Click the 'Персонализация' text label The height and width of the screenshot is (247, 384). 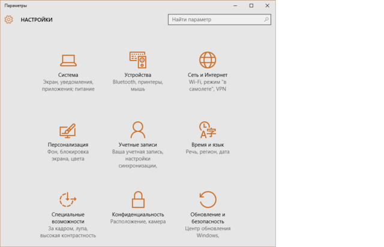coord(68,144)
